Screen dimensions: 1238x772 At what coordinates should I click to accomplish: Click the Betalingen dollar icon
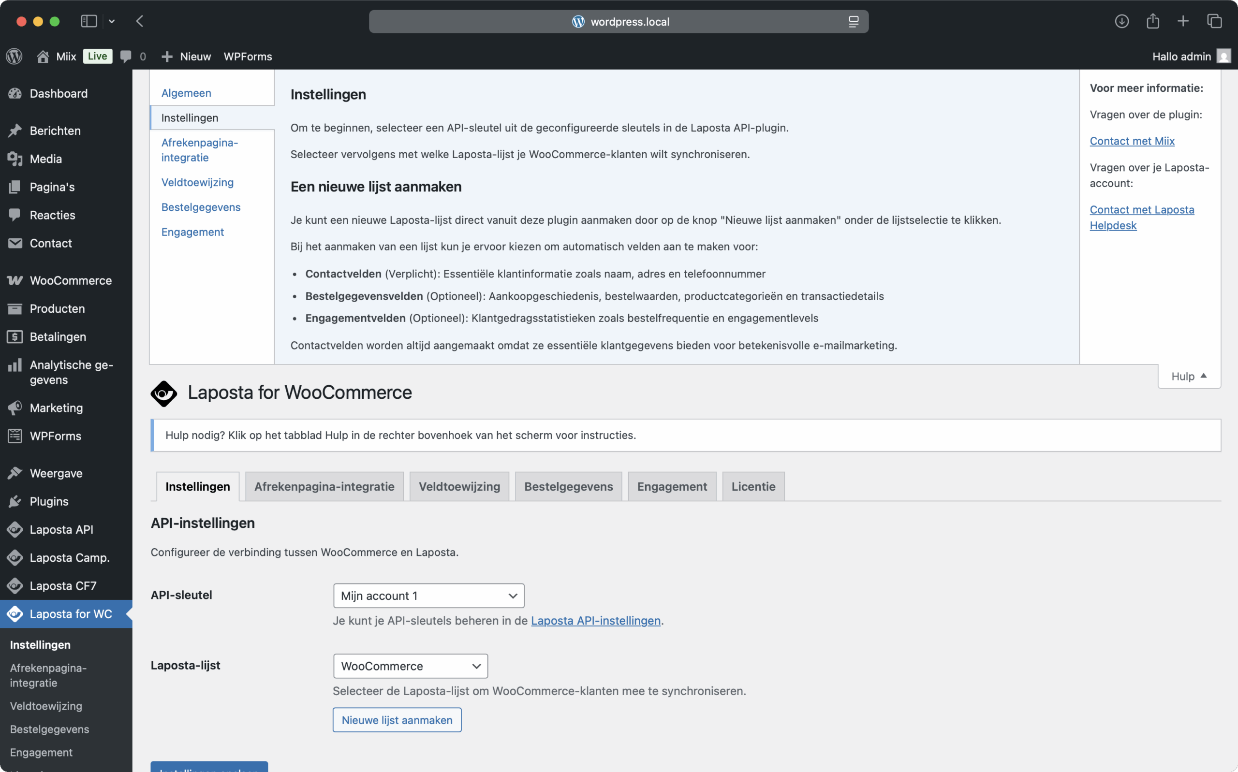coord(15,336)
